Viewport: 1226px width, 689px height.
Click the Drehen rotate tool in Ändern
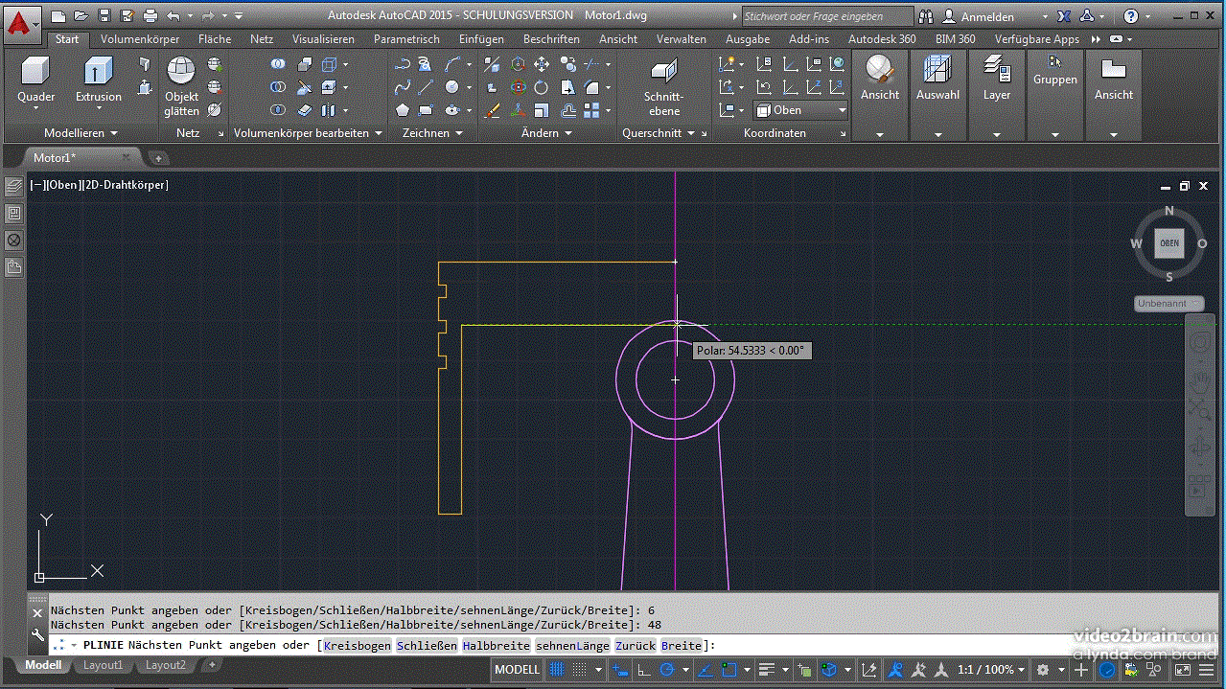(541, 87)
